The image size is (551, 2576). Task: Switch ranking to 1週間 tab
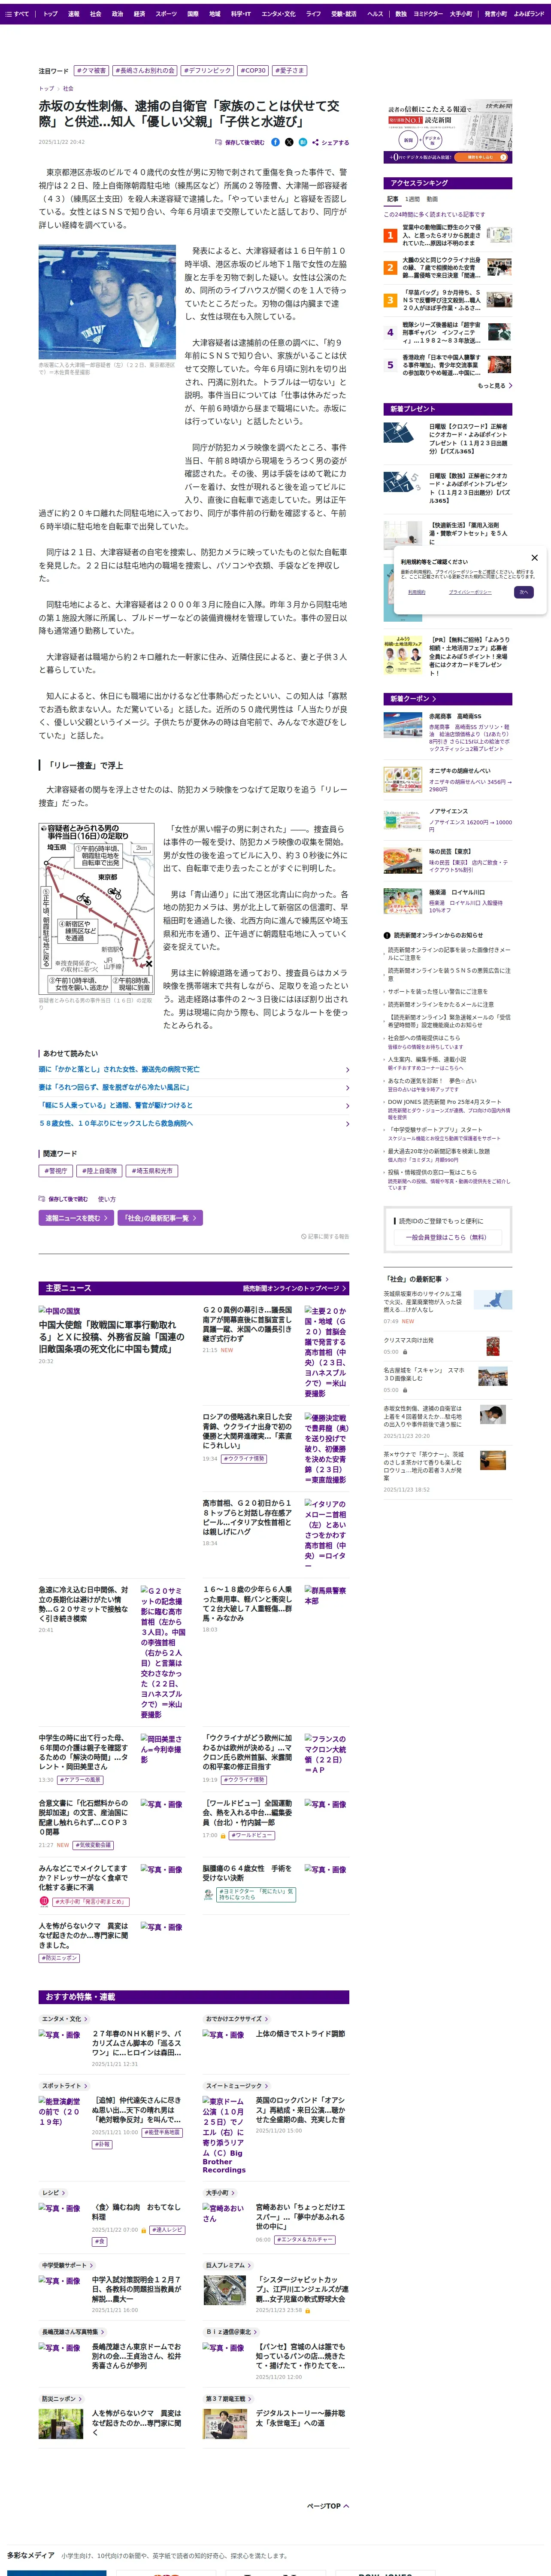pos(412,199)
